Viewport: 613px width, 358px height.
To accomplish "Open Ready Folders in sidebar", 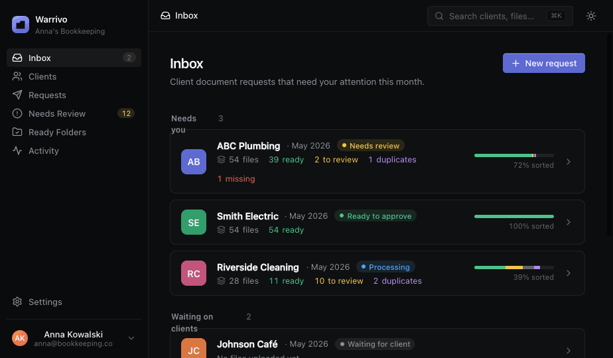I will pos(74,132).
